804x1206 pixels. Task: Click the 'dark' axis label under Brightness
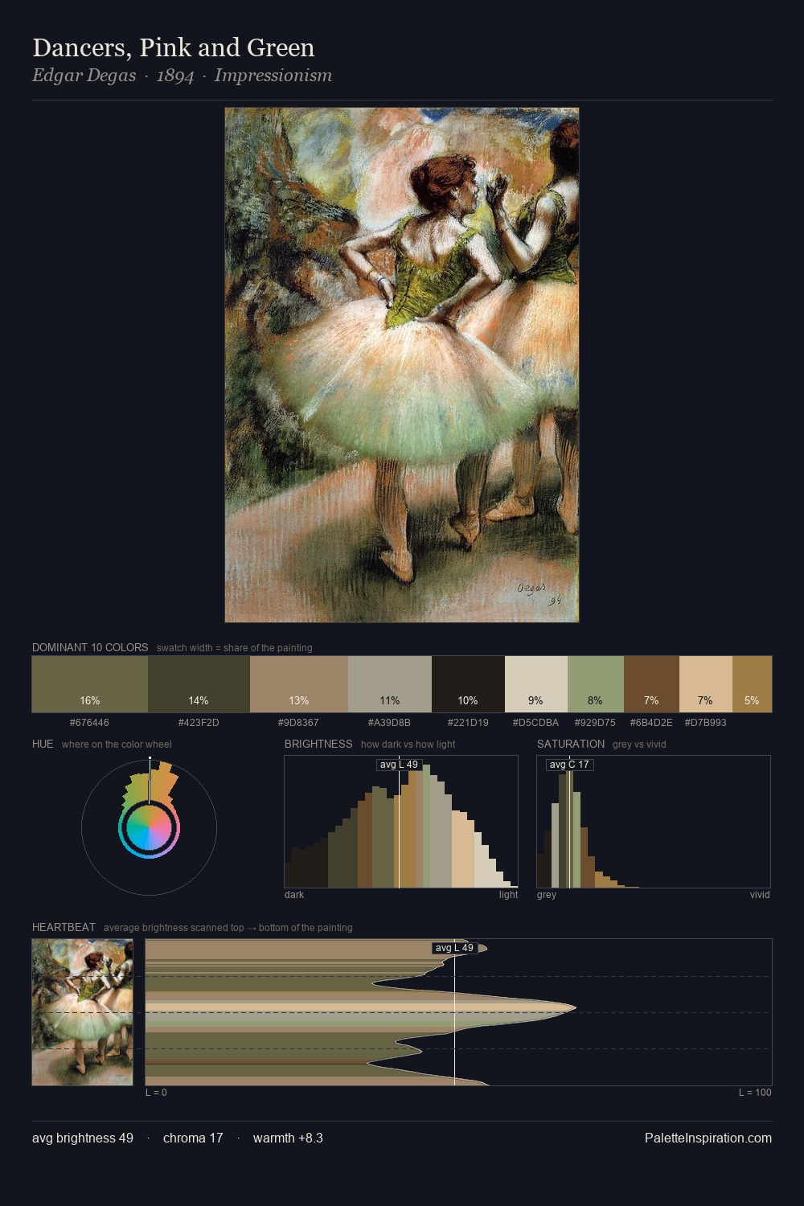pos(294,895)
